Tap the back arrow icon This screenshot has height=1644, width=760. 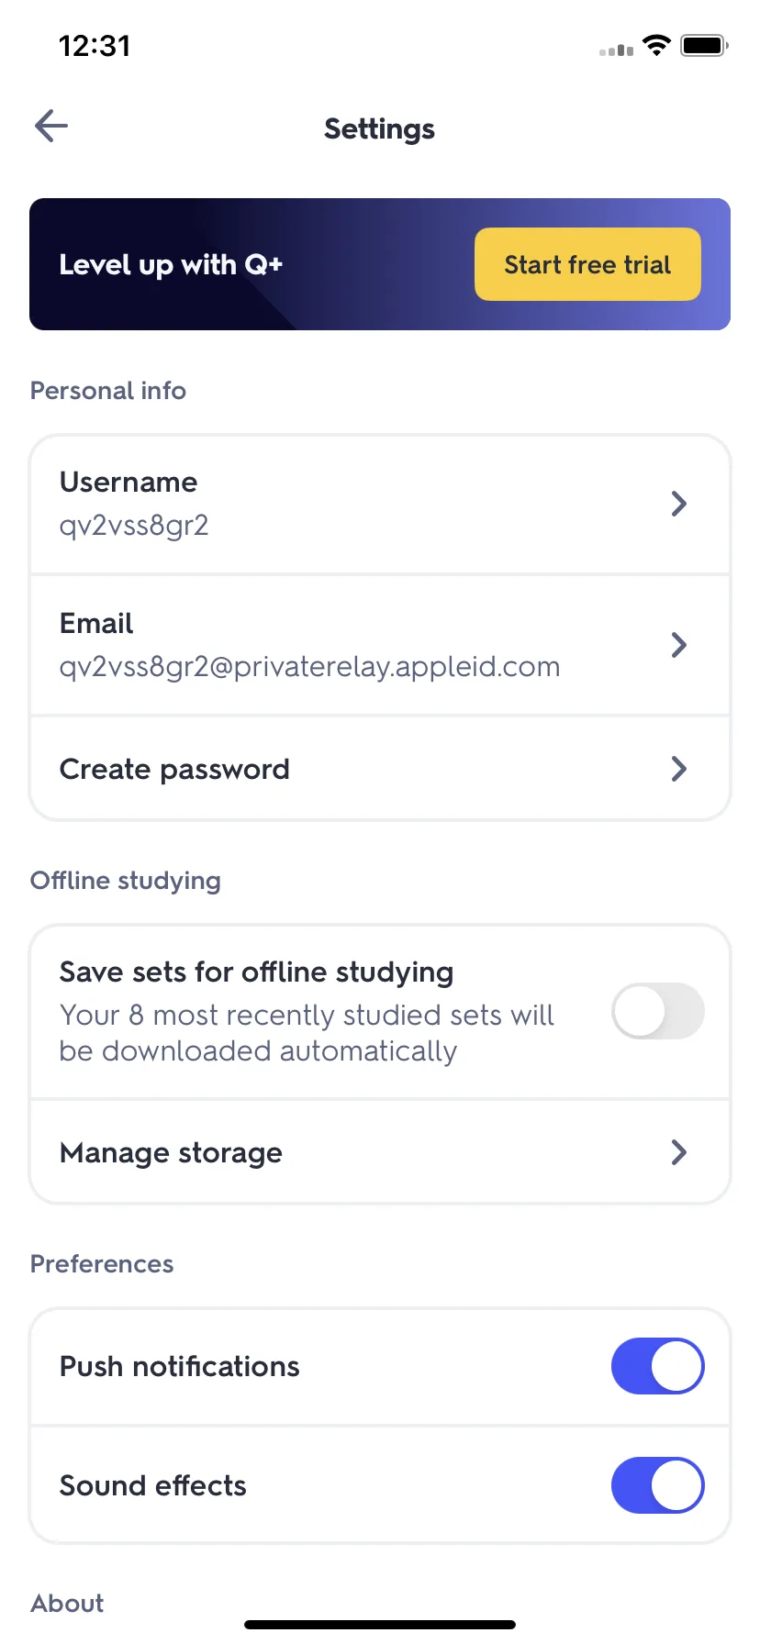point(51,127)
